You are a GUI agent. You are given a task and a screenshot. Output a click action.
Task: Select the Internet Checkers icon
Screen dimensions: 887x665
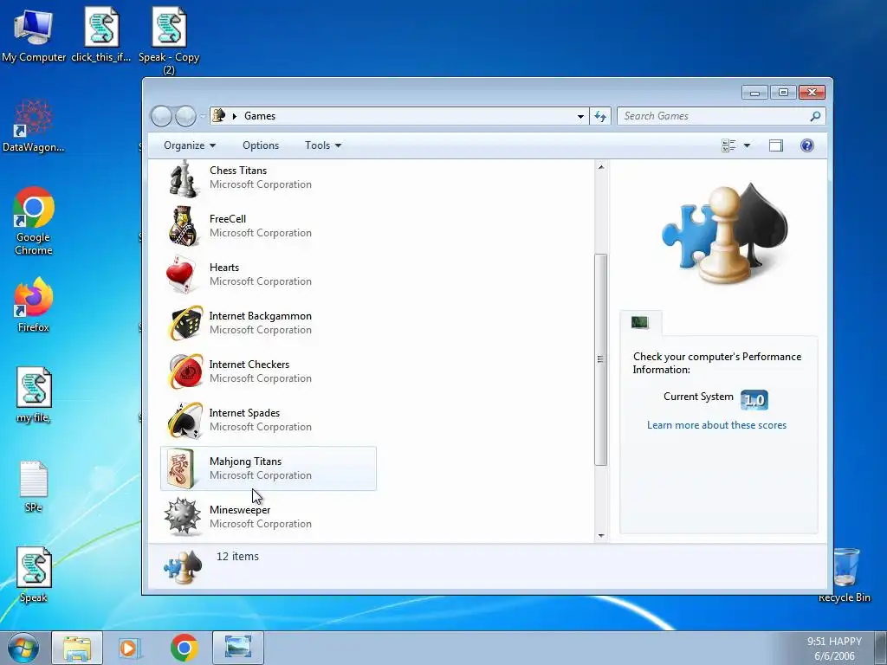(x=185, y=371)
